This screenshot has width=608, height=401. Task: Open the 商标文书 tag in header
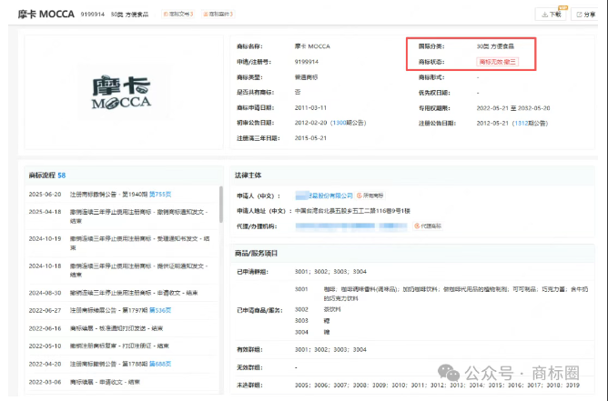point(178,15)
